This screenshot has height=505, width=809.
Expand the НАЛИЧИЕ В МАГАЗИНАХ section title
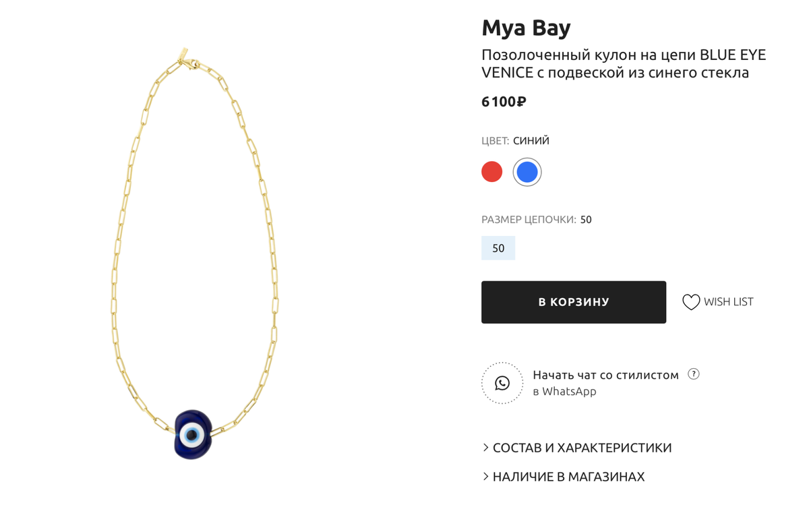pos(568,477)
